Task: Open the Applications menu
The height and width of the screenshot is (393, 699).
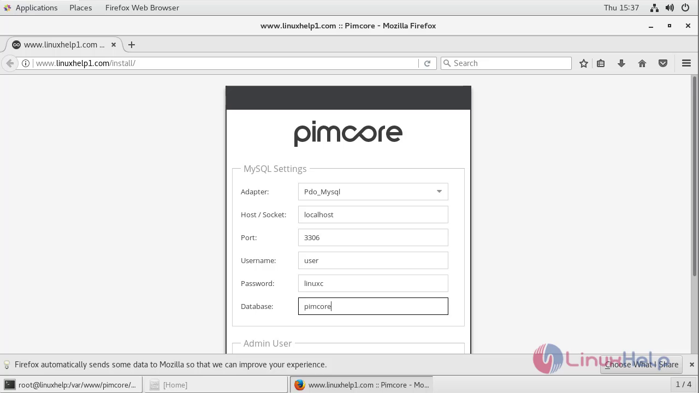Action: (37, 8)
